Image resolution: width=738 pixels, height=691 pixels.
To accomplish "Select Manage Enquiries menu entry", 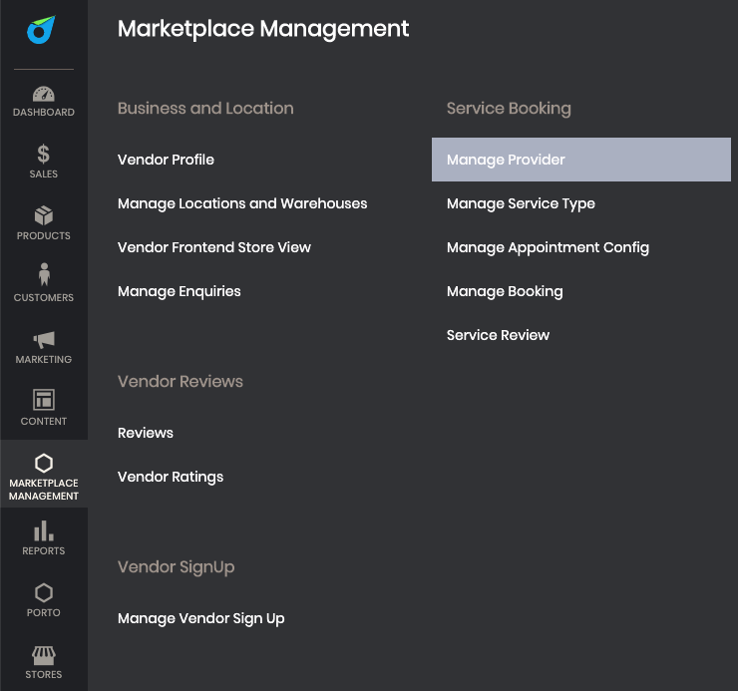I will [x=180, y=291].
